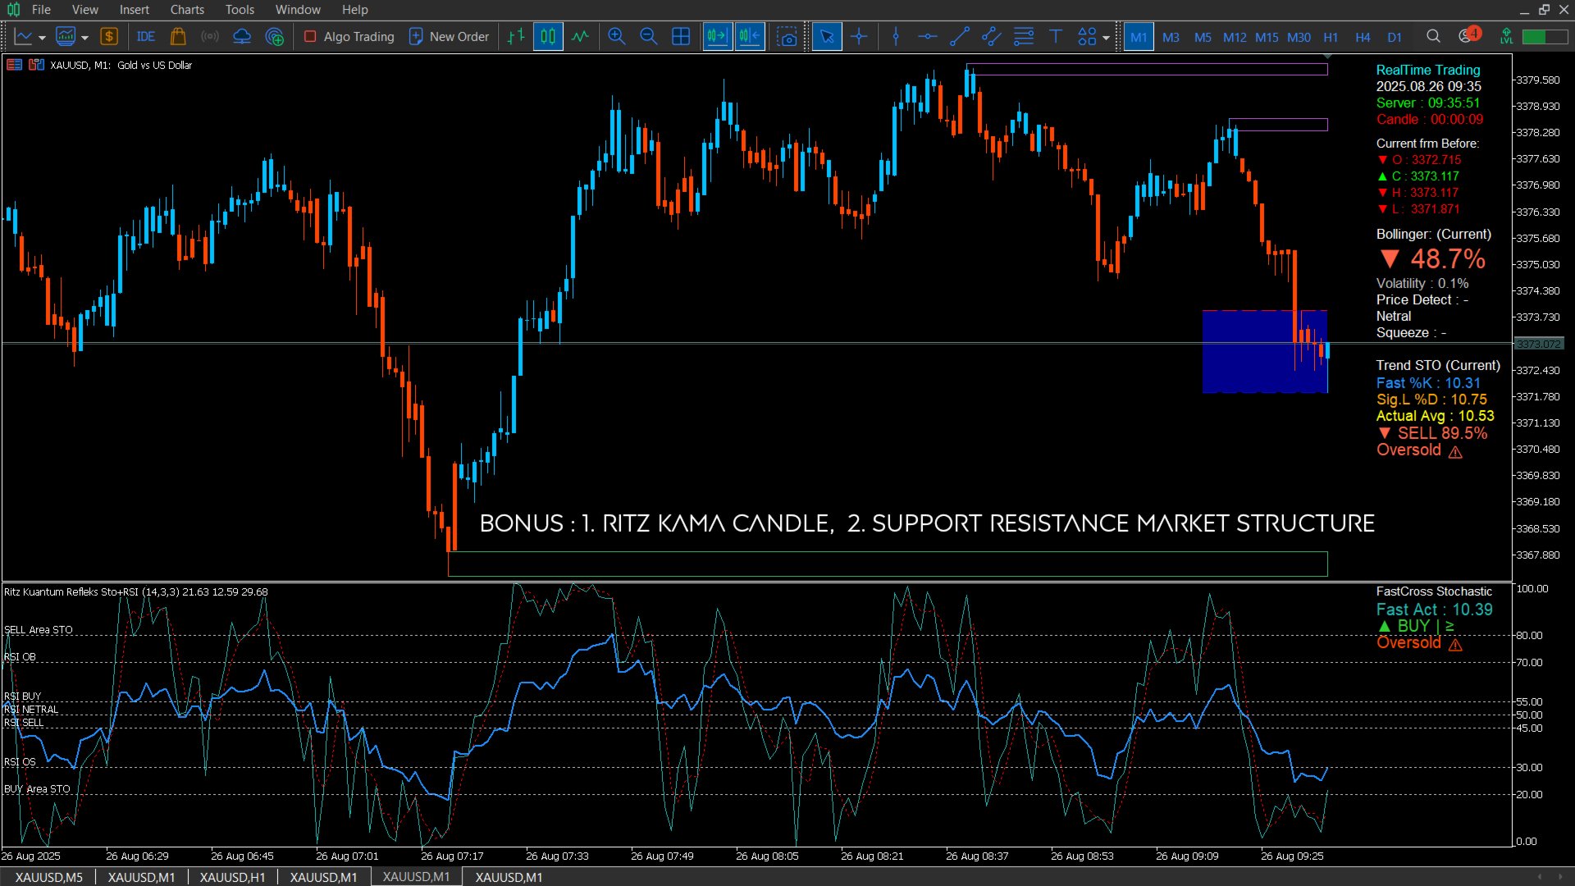Image resolution: width=1575 pixels, height=886 pixels.
Task: Open the shapes objects tool
Action: click(1087, 37)
